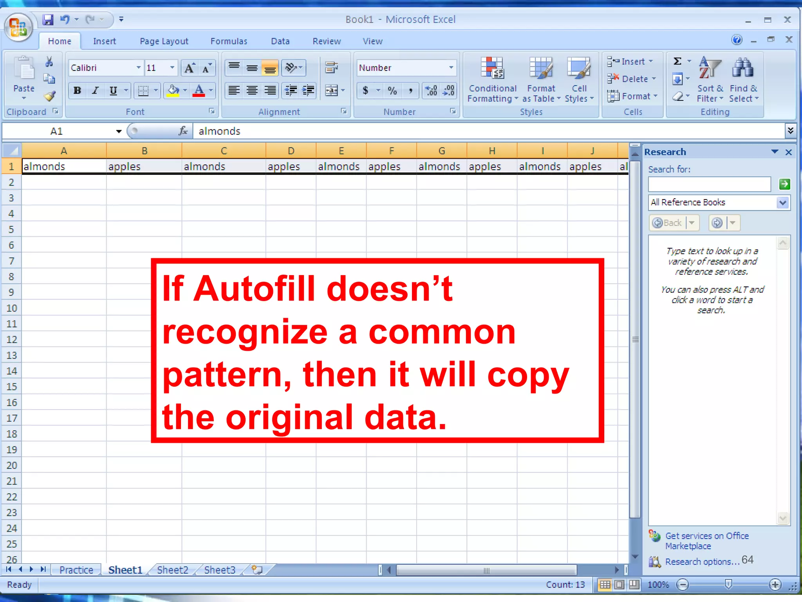This screenshot has width=802, height=602.
Task: Open Find & Select button
Action: tap(744, 80)
